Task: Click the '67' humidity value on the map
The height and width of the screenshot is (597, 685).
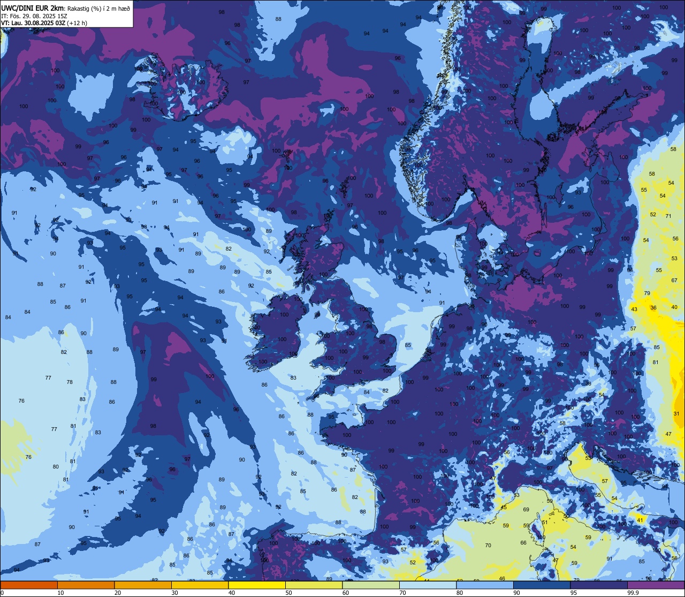Action: click(x=674, y=281)
